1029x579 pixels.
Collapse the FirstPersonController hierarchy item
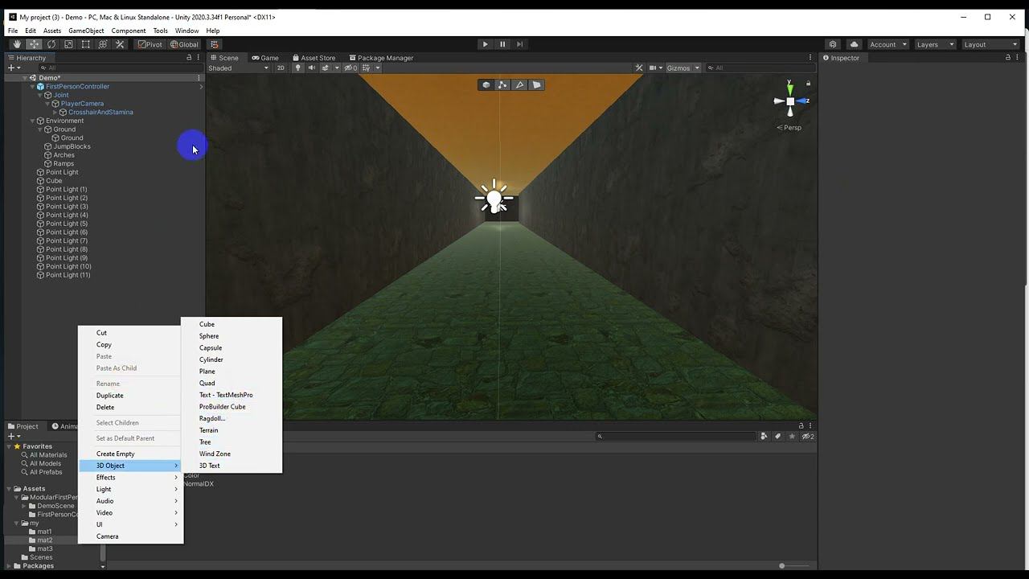[x=32, y=86]
